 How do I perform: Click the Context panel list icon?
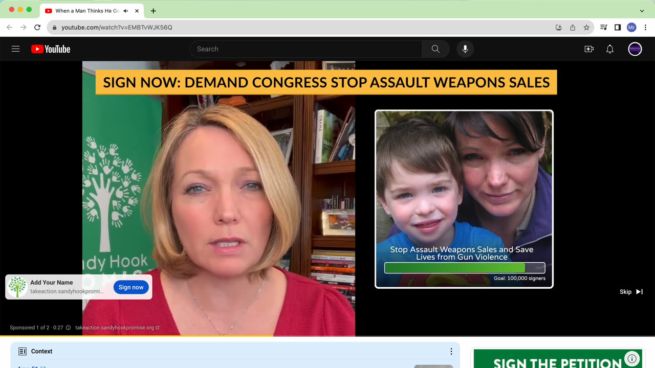tap(23, 351)
